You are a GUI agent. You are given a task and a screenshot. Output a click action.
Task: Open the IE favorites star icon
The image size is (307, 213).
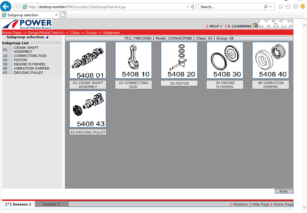(x=288, y=7)
